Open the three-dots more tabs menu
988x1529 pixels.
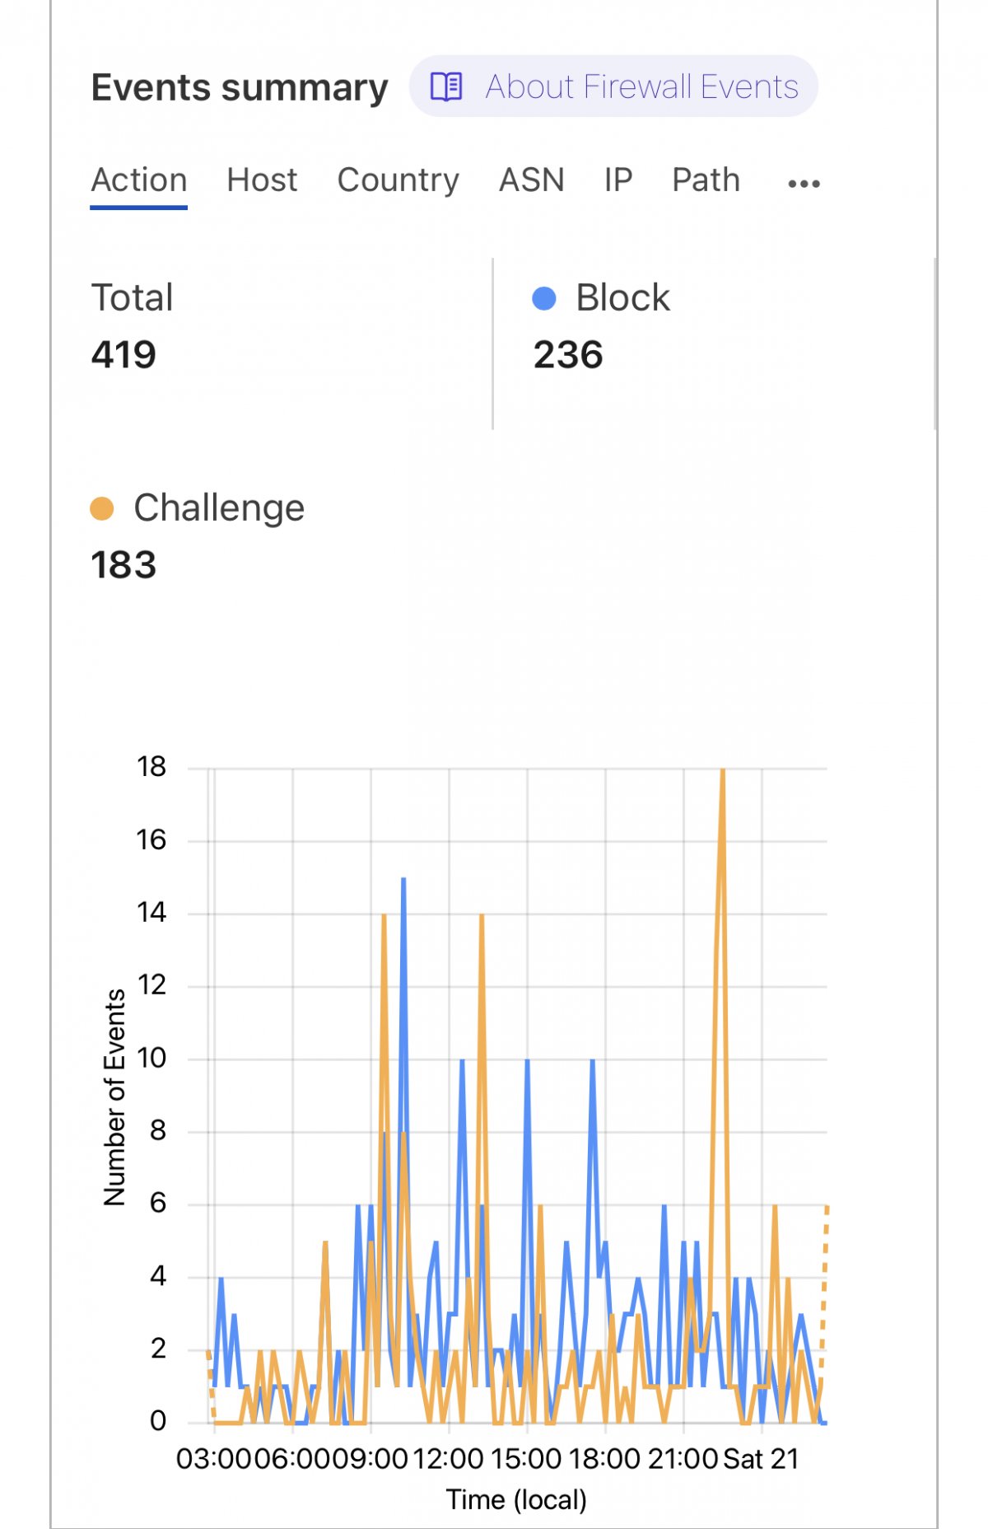[x=804, y=183]
